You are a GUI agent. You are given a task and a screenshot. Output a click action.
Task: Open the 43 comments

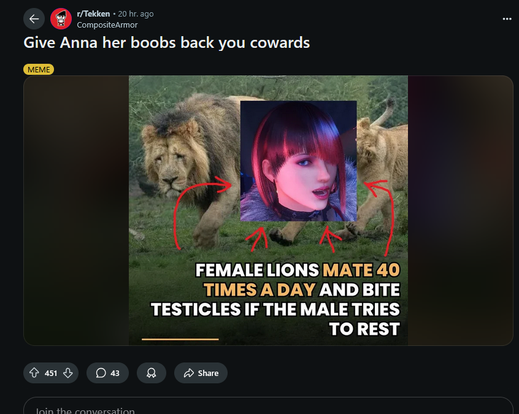[x=107, y=373]
